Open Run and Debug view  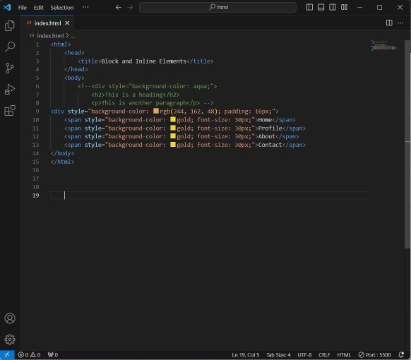(10, 90)
